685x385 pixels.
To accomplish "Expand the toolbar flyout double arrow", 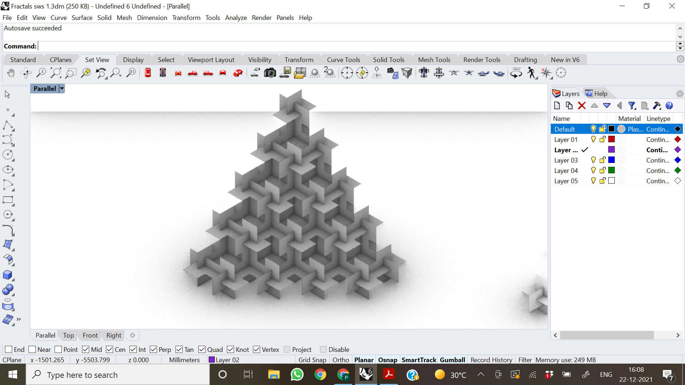I will point(19,319).
